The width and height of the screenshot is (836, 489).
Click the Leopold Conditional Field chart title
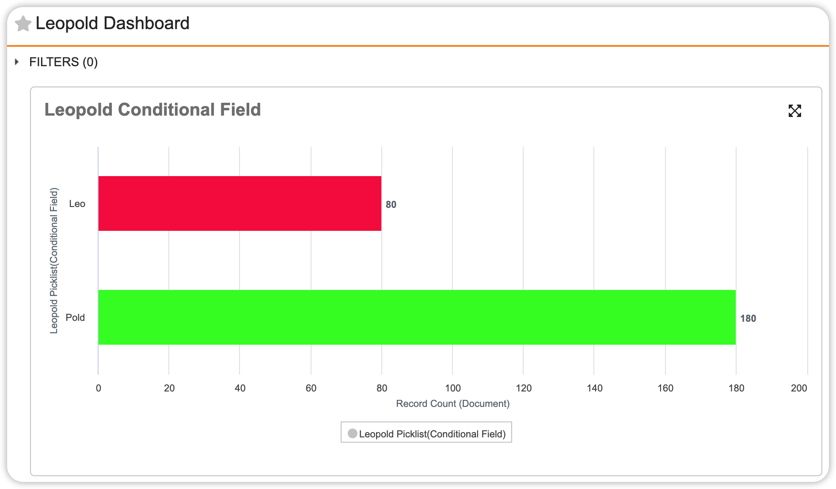click(x=152, y=110)
